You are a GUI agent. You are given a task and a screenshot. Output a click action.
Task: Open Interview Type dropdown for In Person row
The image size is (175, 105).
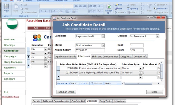(x=140, y=73)
